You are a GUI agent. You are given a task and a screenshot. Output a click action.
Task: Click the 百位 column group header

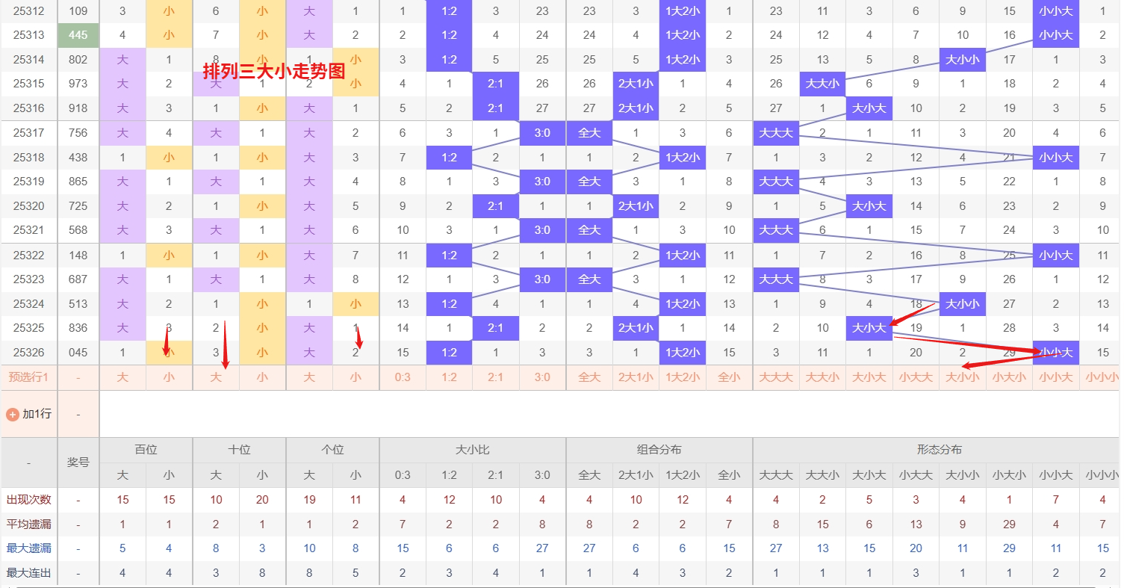[146, 450]
